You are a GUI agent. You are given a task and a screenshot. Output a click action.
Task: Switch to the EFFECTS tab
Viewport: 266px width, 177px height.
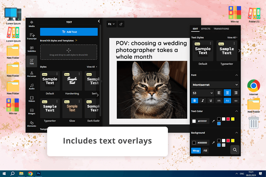[x=206, y=29]
